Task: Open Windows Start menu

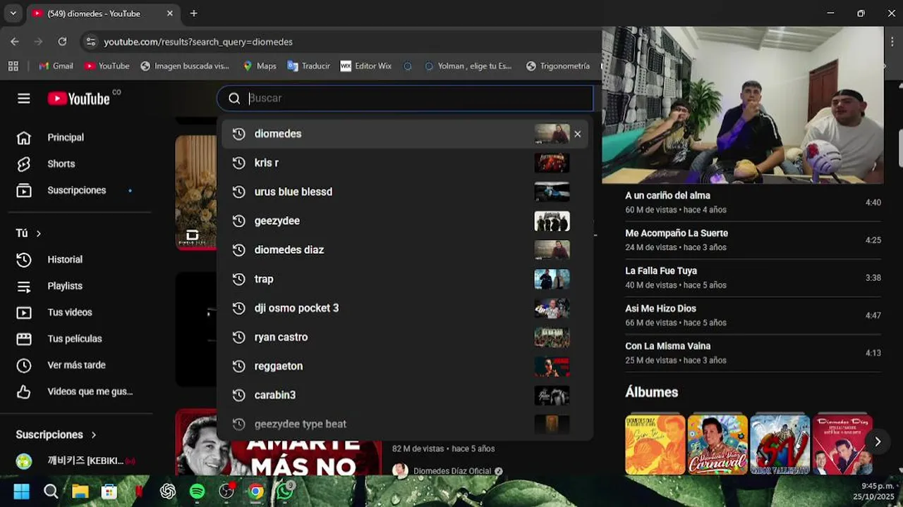Action: [22, 492]
